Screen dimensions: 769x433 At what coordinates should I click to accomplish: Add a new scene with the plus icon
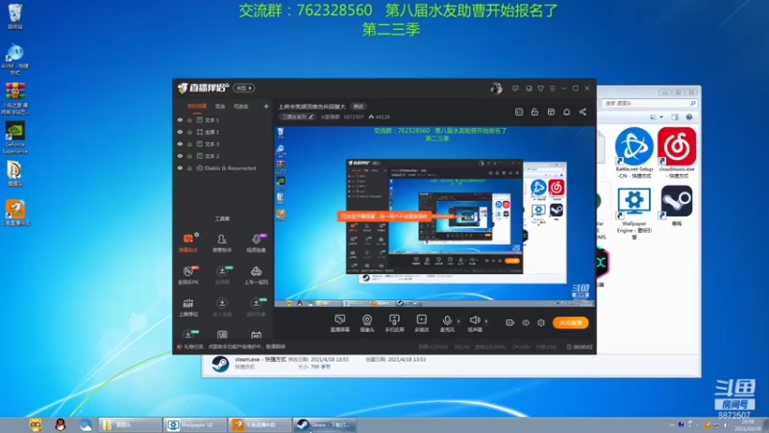[266, 106]
